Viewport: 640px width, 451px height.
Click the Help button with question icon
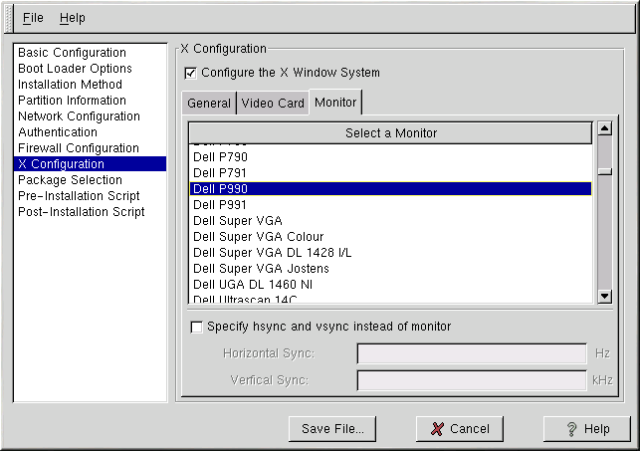click(587, 429)
